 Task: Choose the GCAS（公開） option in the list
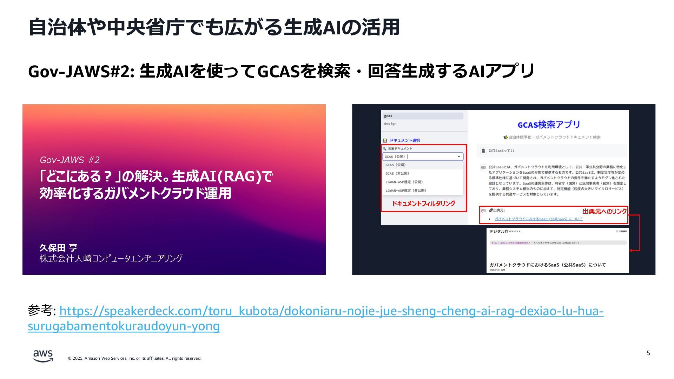coord(423,165)
